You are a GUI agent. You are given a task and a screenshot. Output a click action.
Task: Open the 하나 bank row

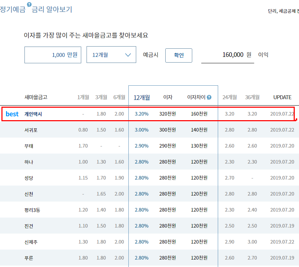coord(150,162)
